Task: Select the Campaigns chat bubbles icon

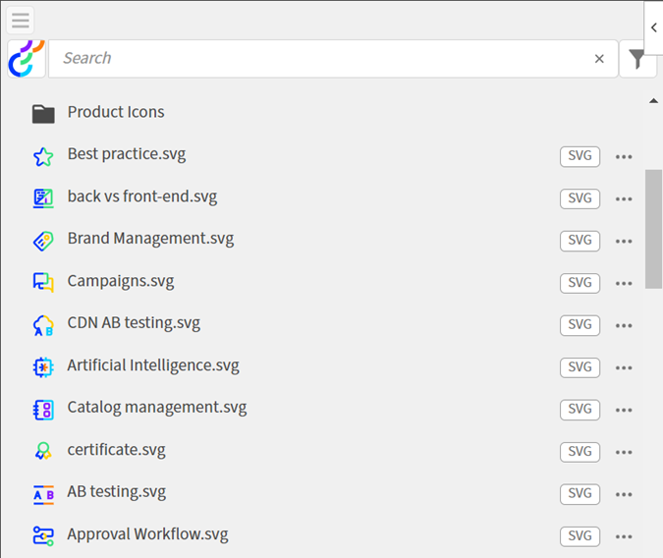Action: click(43, 283)
